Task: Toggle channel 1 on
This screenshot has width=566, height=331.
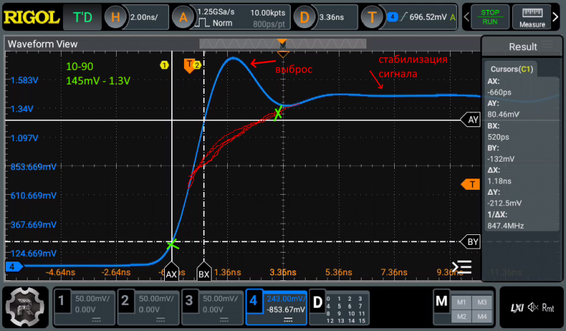Action: coord(83,308)
